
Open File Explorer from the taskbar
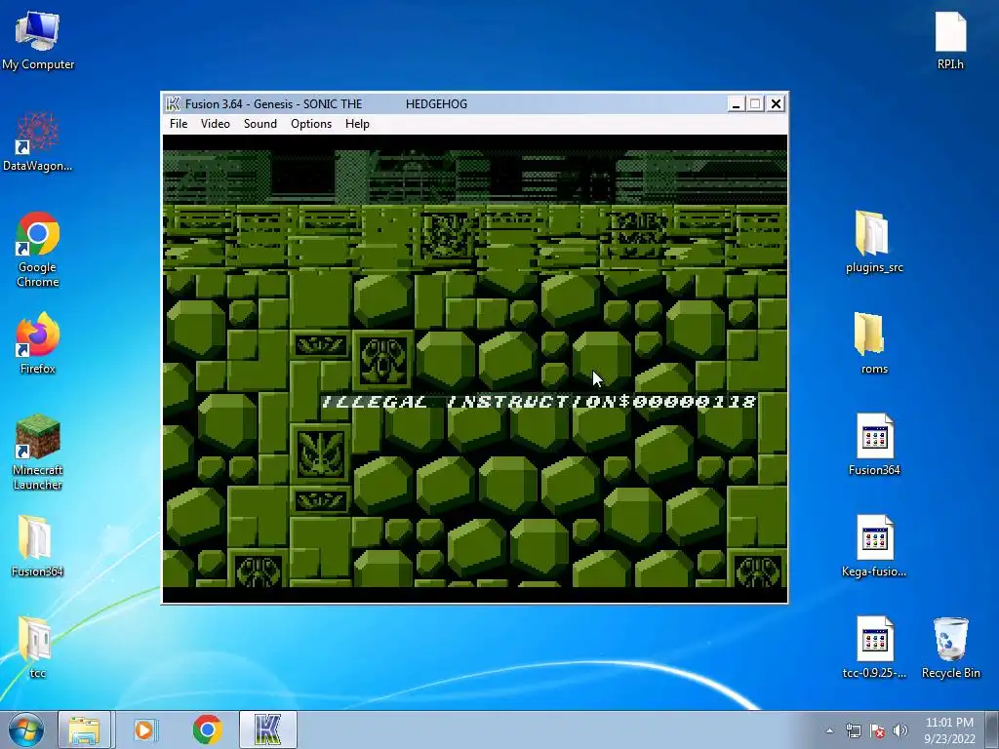85,729
